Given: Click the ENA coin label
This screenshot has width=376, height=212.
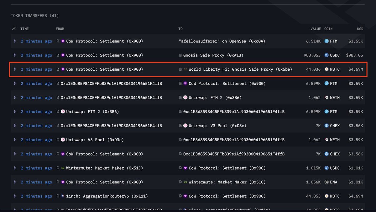Looking at the screenshot, I should 333,182.
